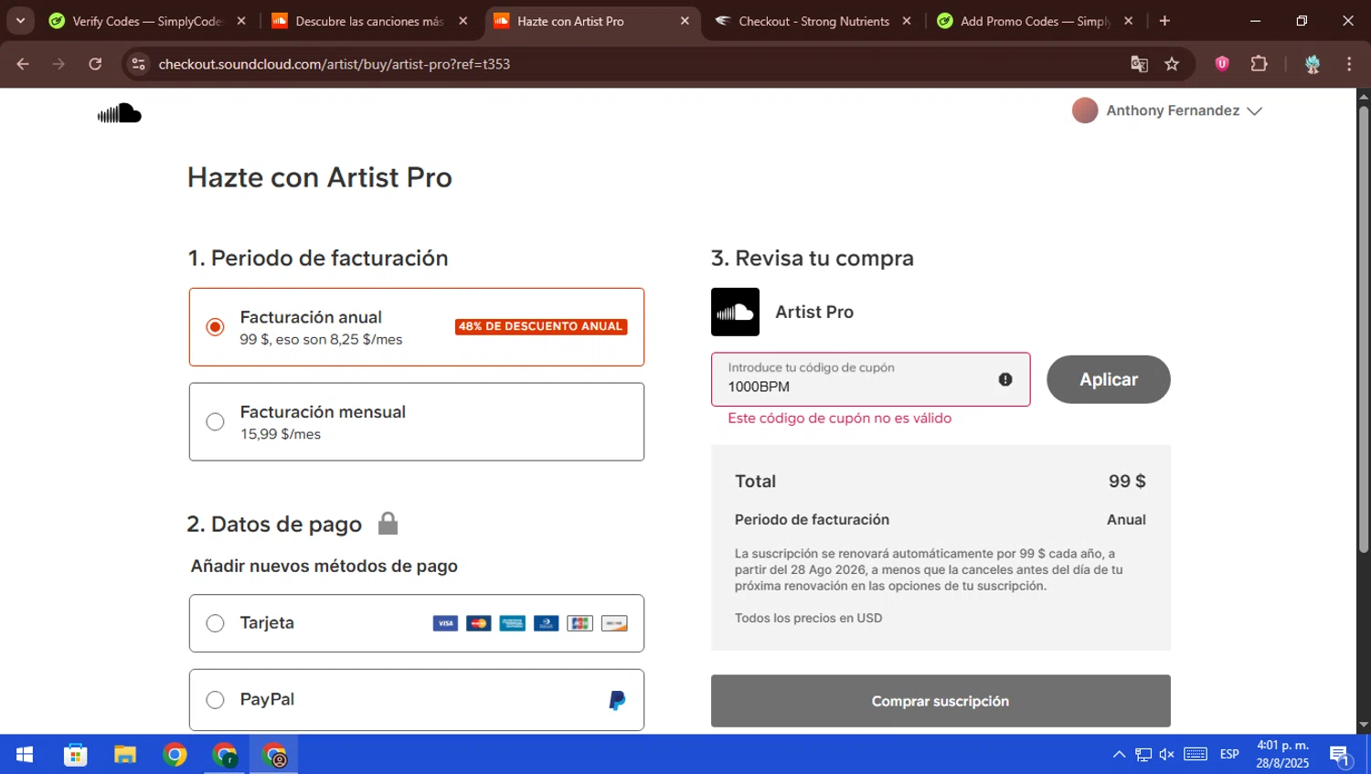
Task: Click the American Express card logo
Action: [513, 623]
